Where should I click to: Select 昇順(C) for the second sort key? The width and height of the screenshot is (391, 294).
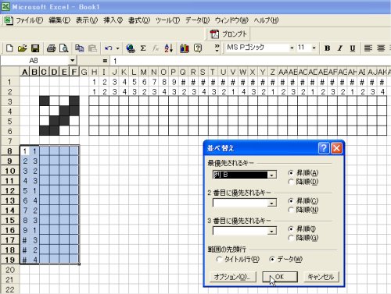point(291,201)
